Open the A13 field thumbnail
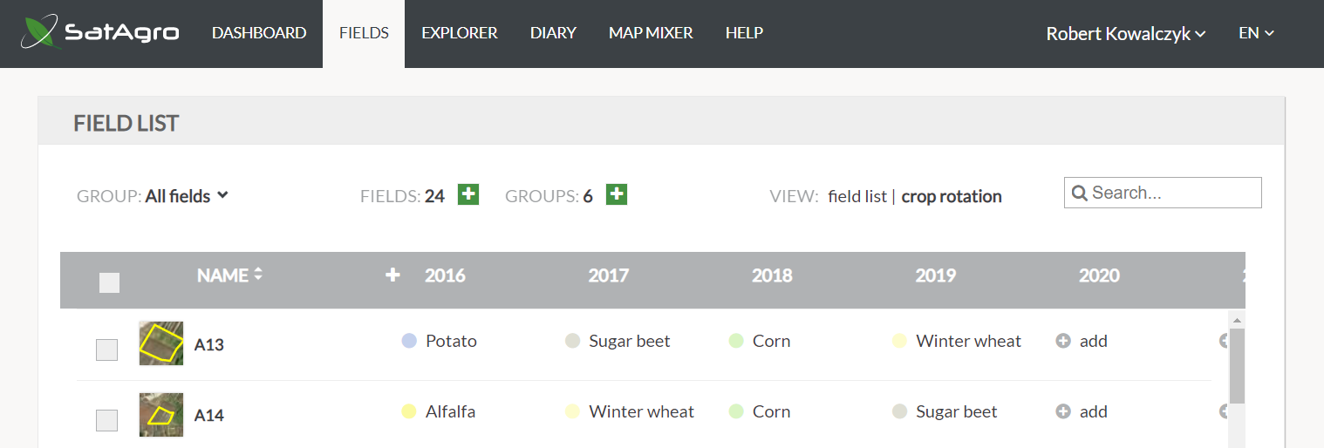Image resolution: width=1324 pixels, height=448 pixels. (x=161, y=343)
